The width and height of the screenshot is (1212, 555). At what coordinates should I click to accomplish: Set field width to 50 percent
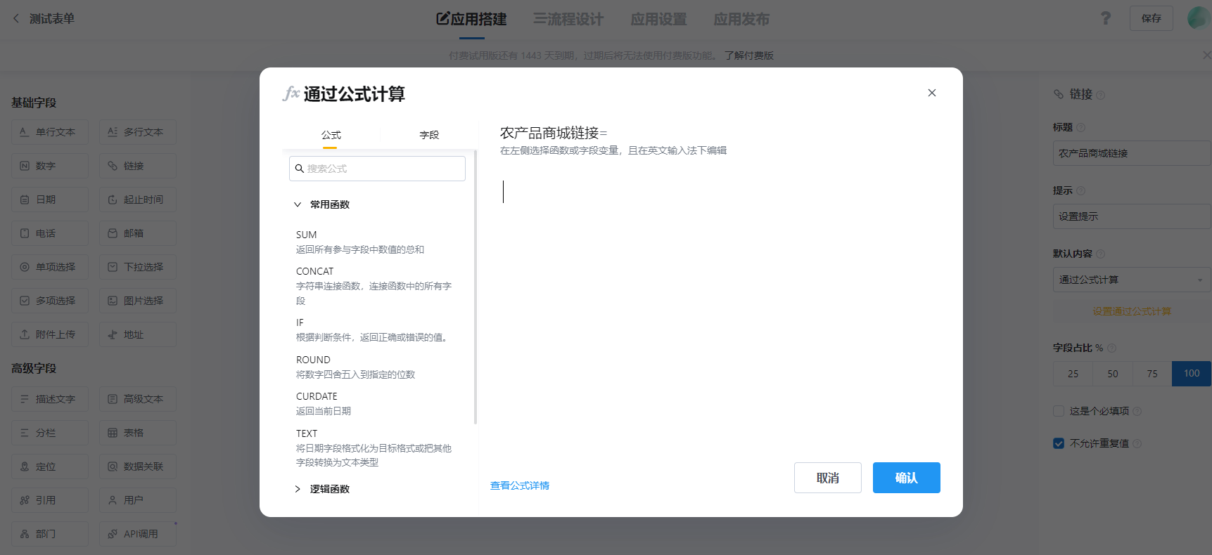[x=1113, y=374]
